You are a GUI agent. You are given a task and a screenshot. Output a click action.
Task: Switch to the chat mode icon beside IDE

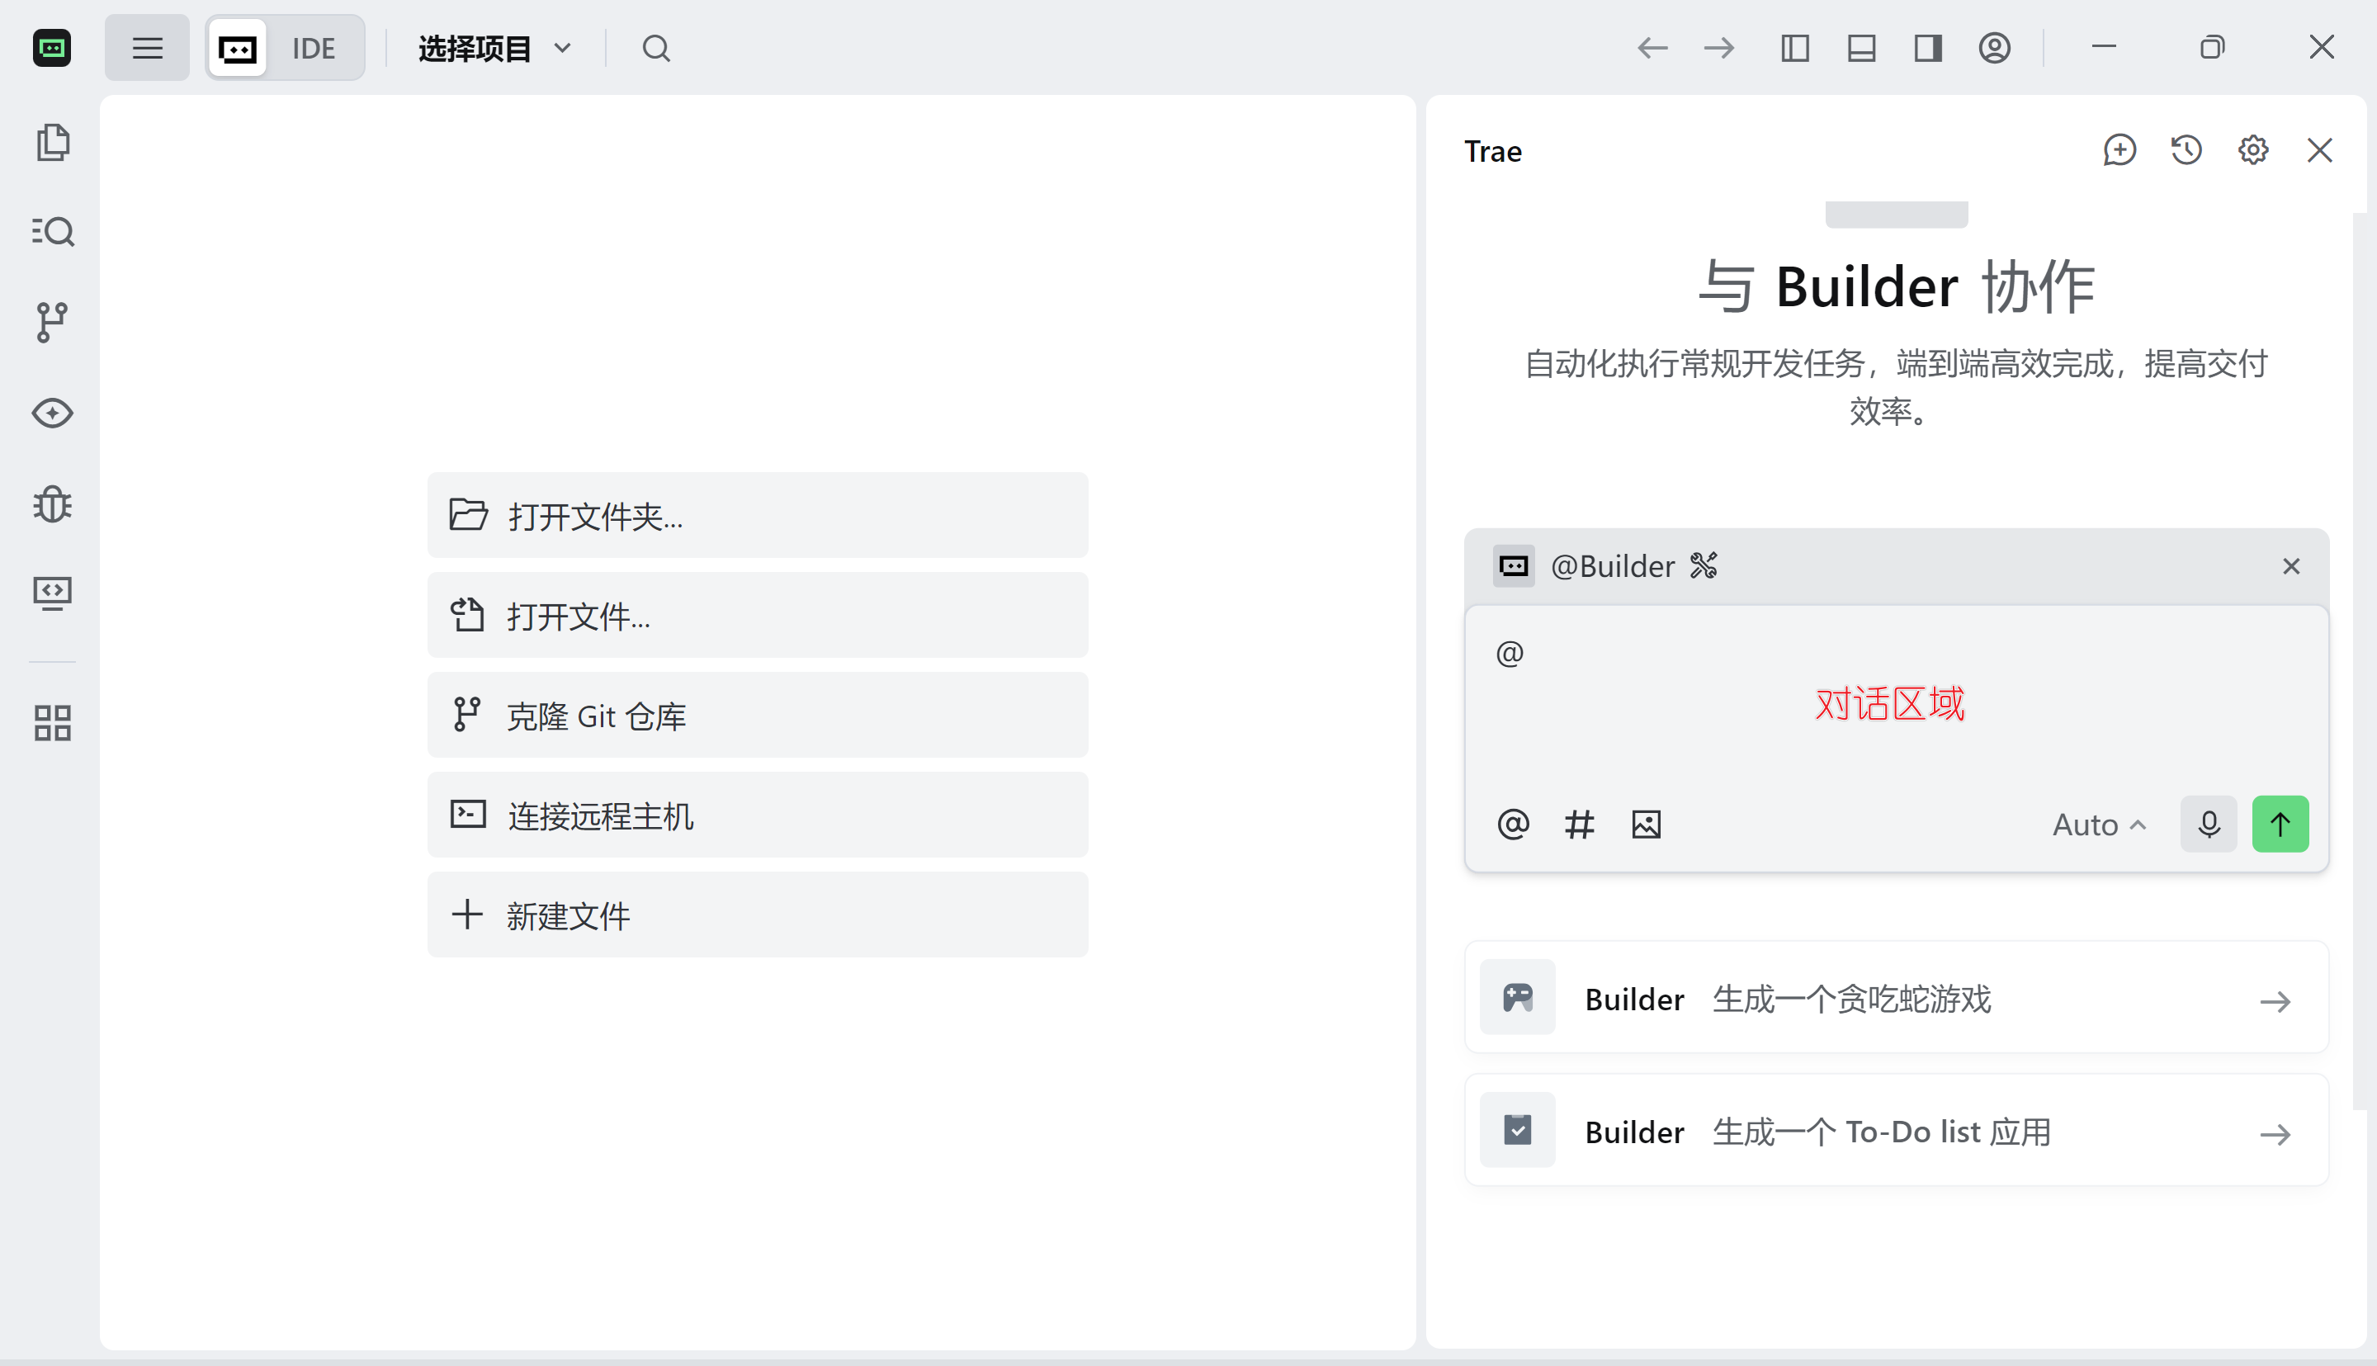[x=238, y=48]
